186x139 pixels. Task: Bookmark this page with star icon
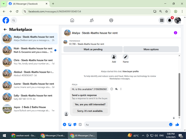click(166, 11)
